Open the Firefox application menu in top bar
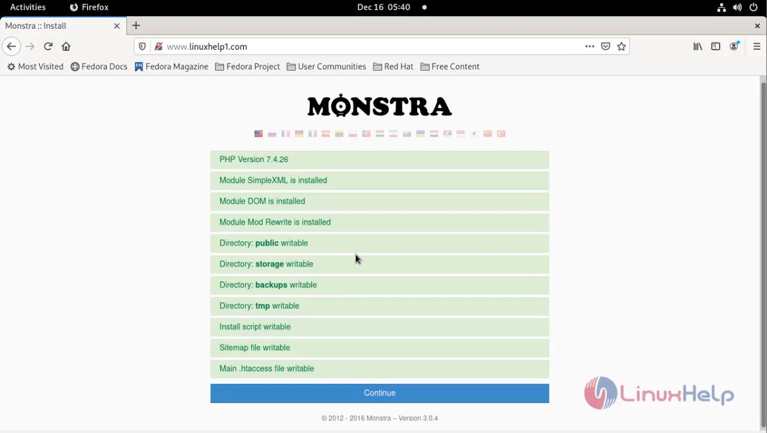 click(x=89, y=7)
